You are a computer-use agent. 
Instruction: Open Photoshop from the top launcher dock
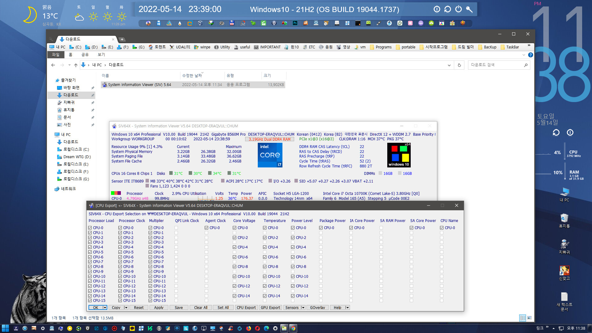(x=295, y=23)
